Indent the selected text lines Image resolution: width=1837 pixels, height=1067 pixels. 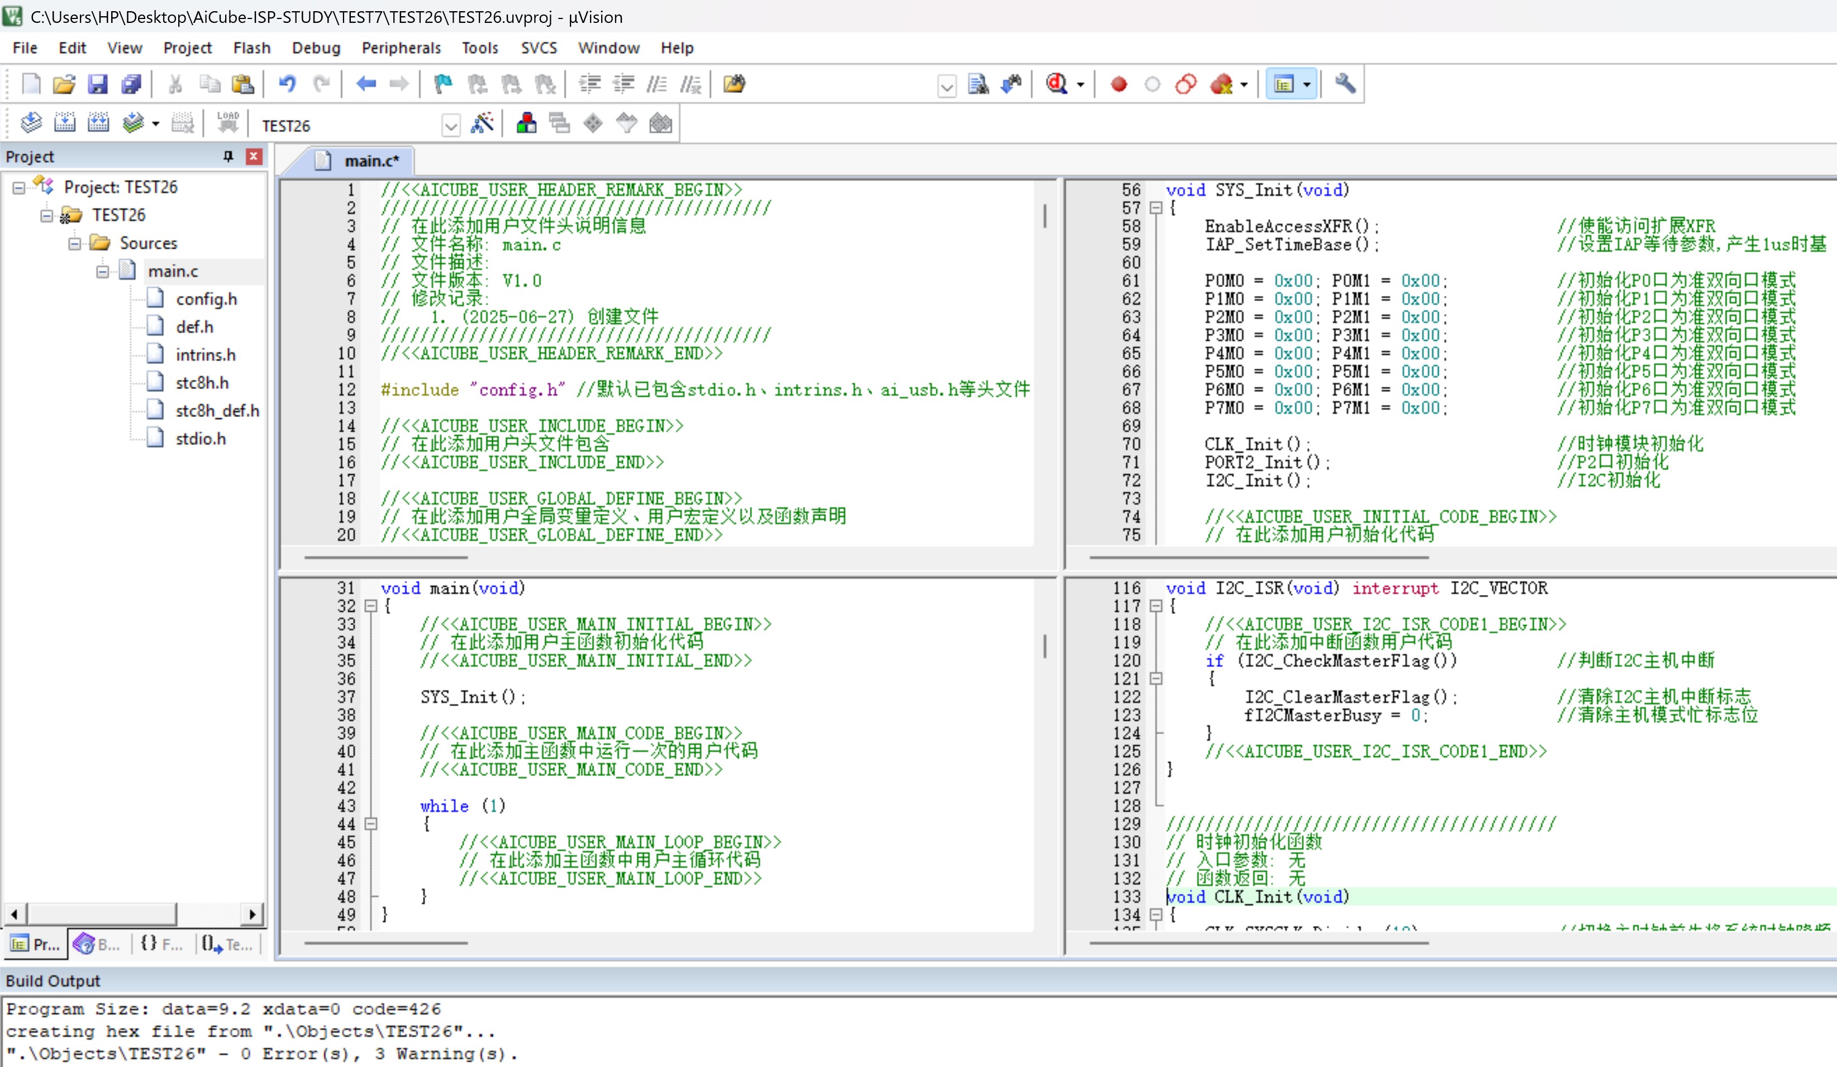pos(589,84)
